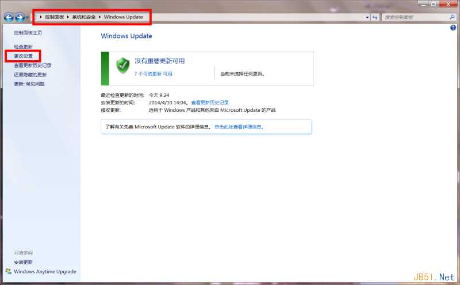Click the Windows Anytime Upgrade icon
Image resolution: width=460 pixels, height=285 pixels.
tap(9, 271)
